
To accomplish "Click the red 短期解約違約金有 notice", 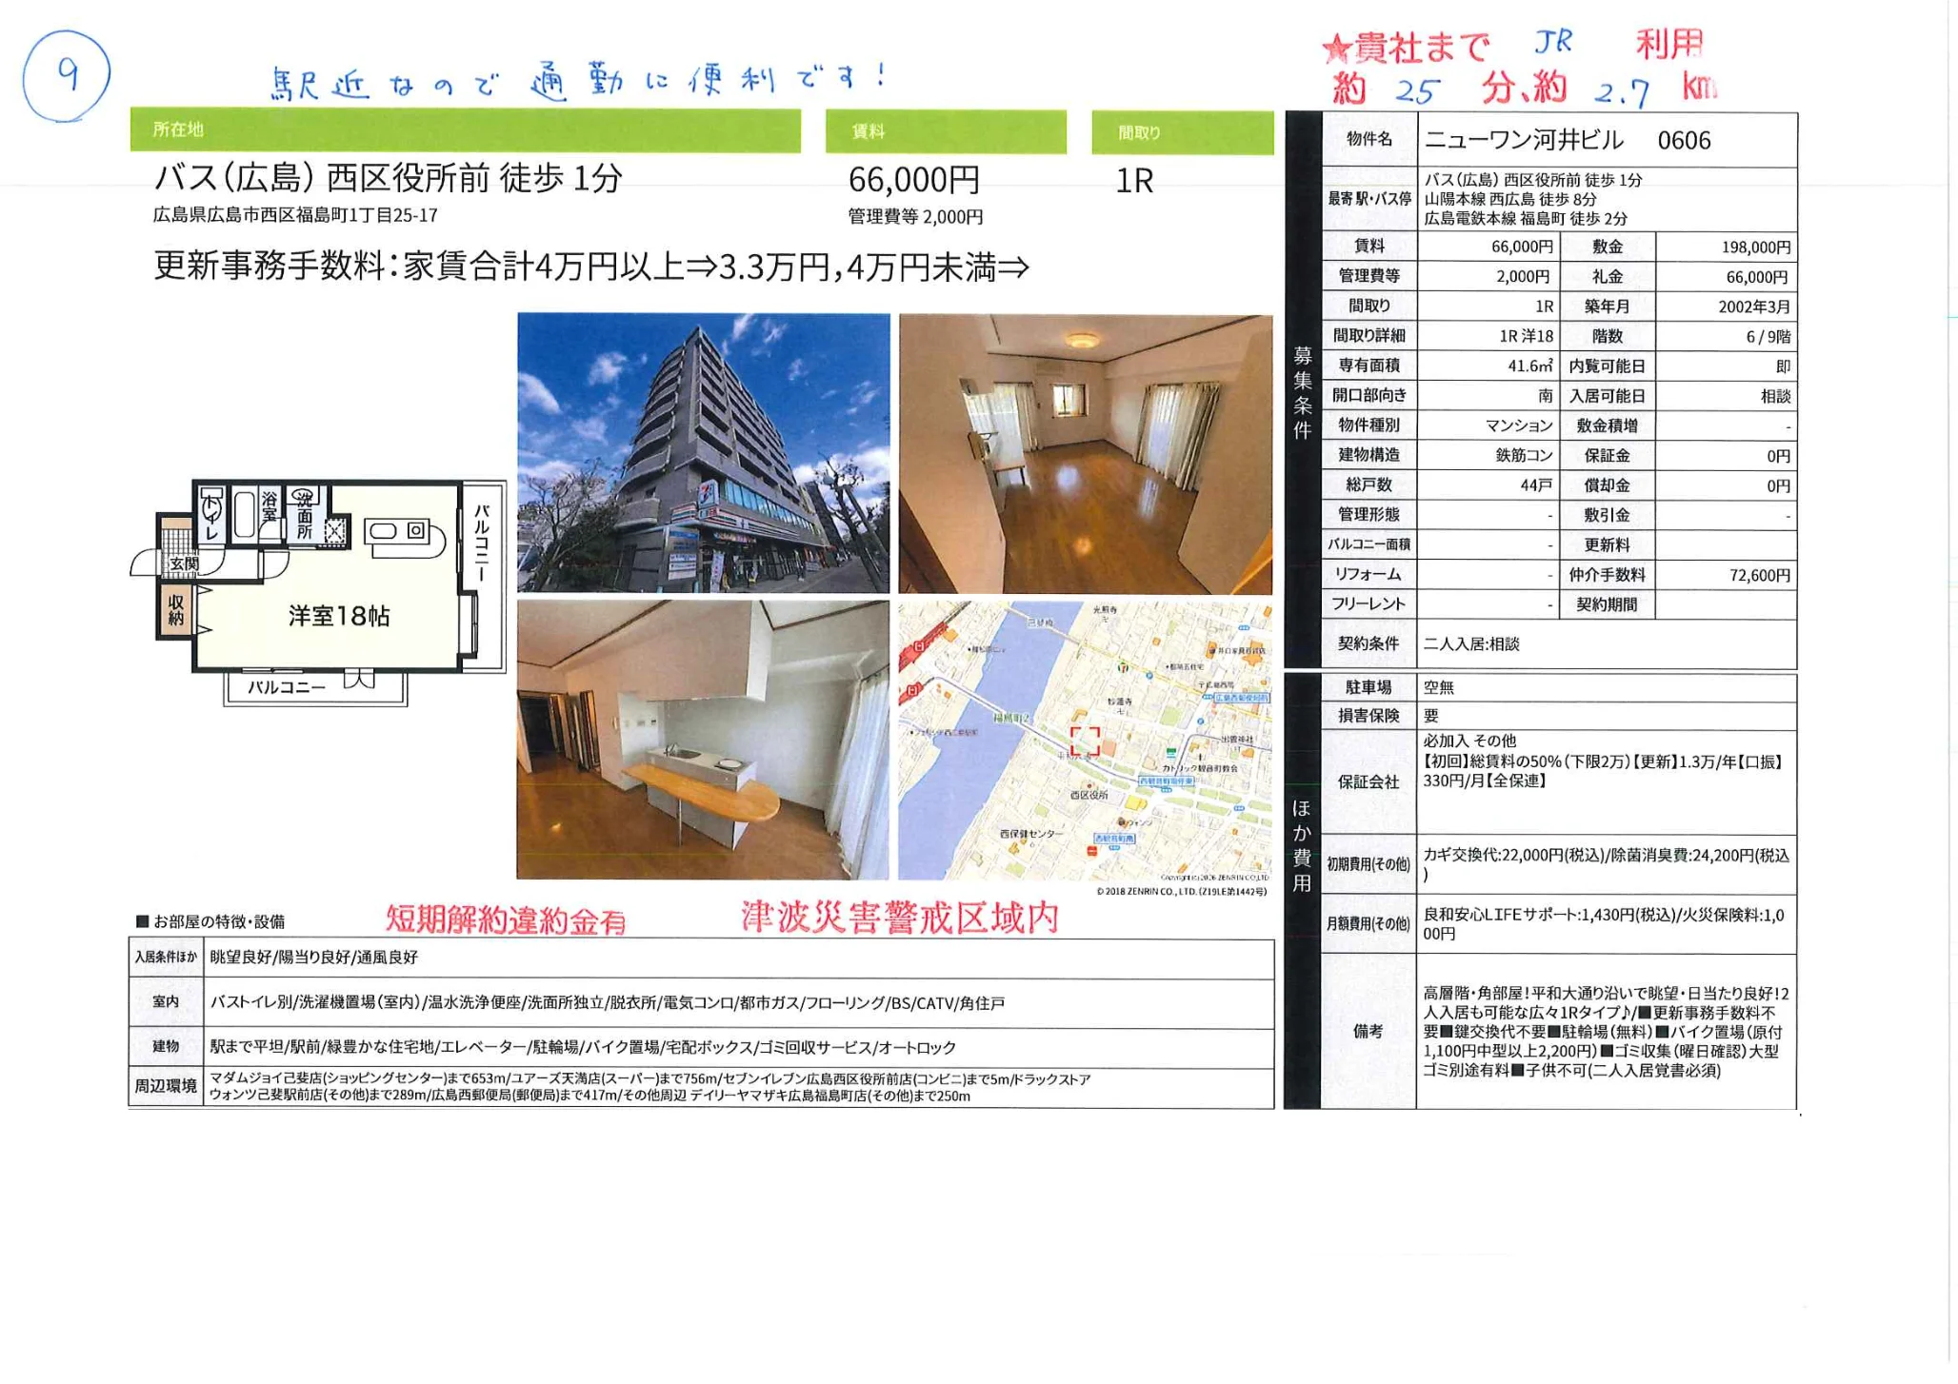I will tap(506, 919).
